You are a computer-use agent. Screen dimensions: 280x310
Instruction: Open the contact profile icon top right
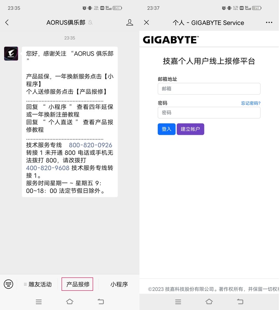[x=129, y=22]
